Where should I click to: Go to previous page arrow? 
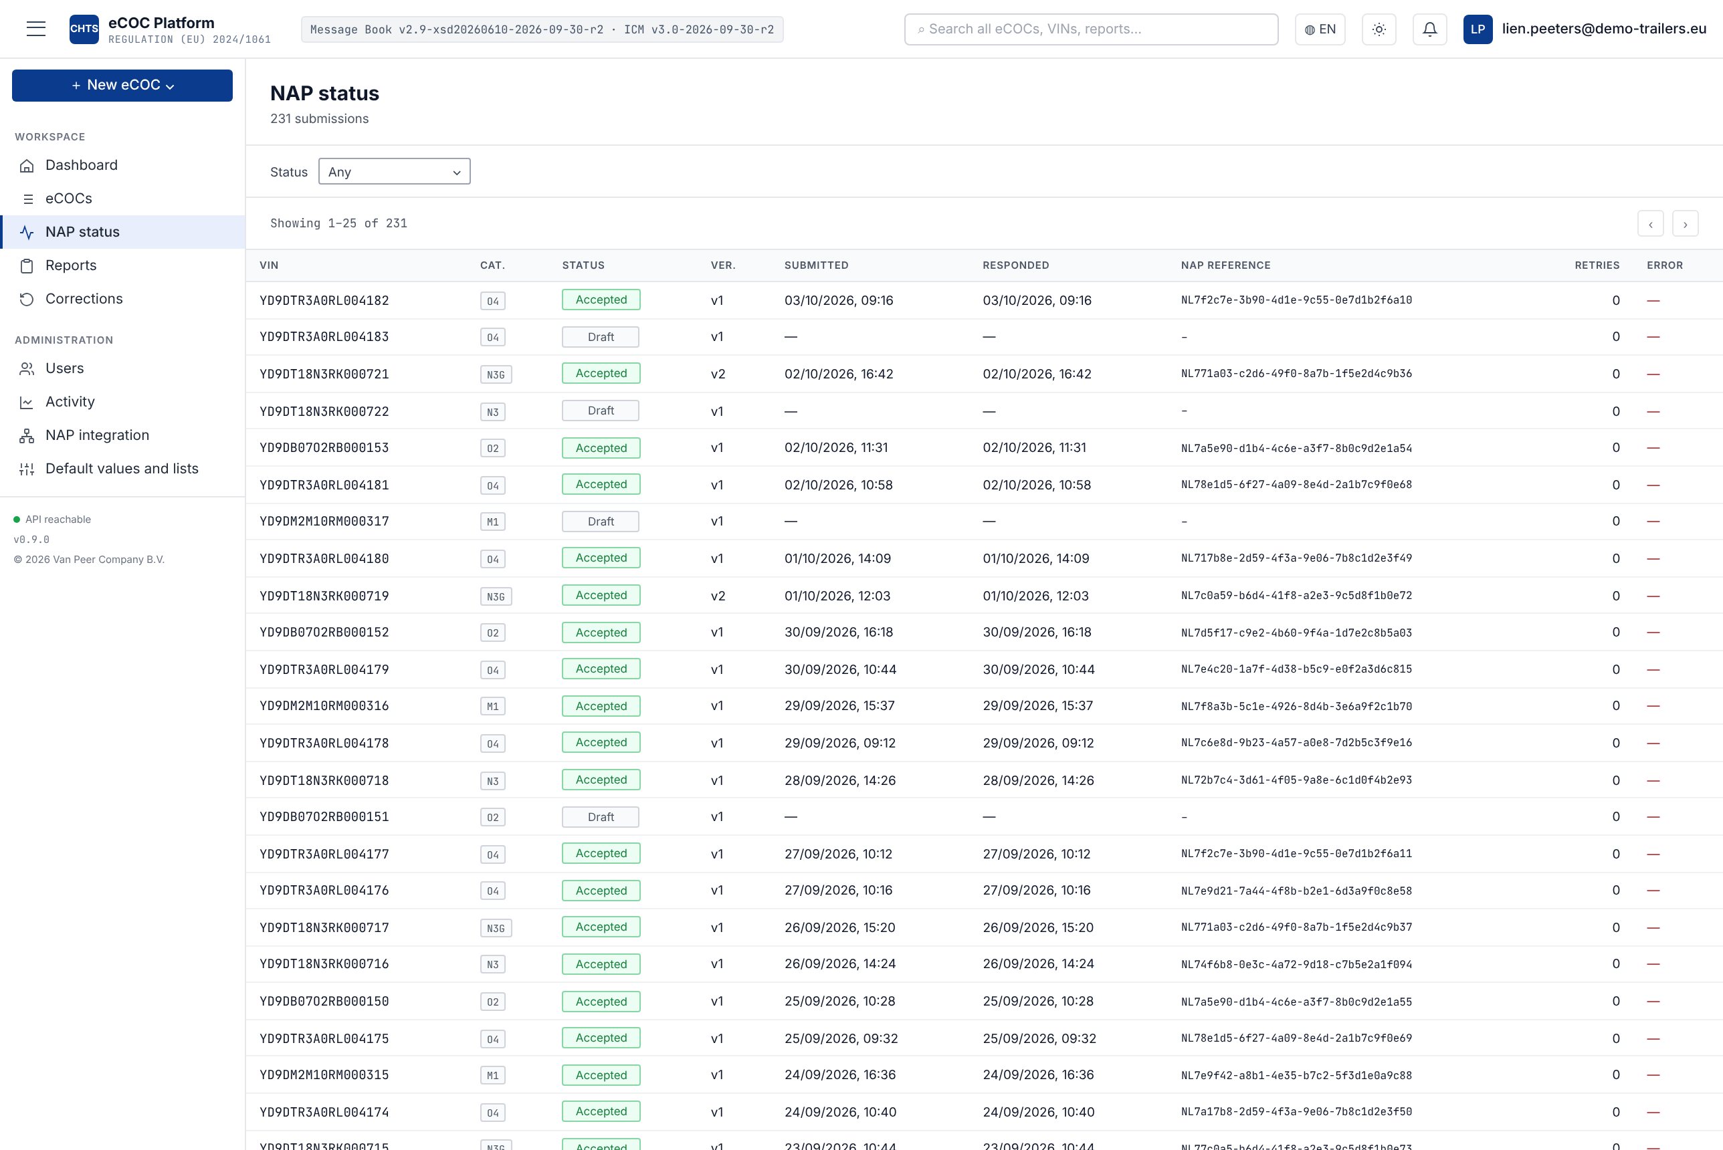tap(1650, 224)
